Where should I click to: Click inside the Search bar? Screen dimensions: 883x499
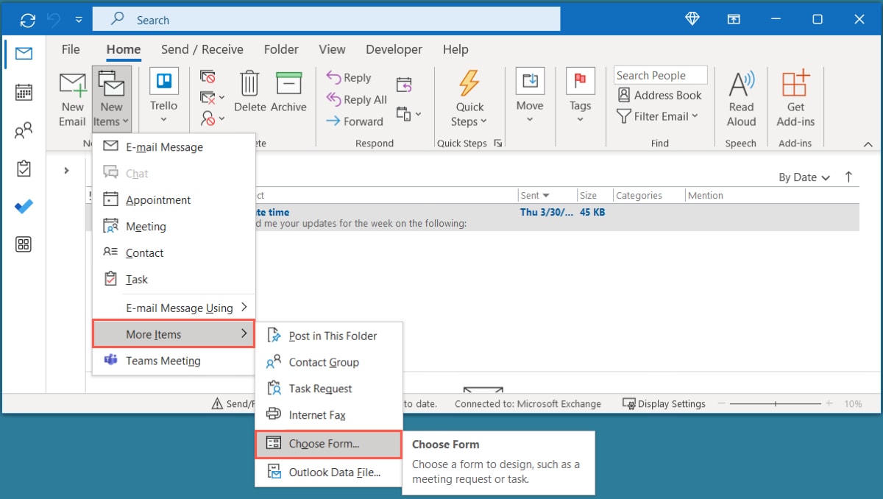[324, 18]
